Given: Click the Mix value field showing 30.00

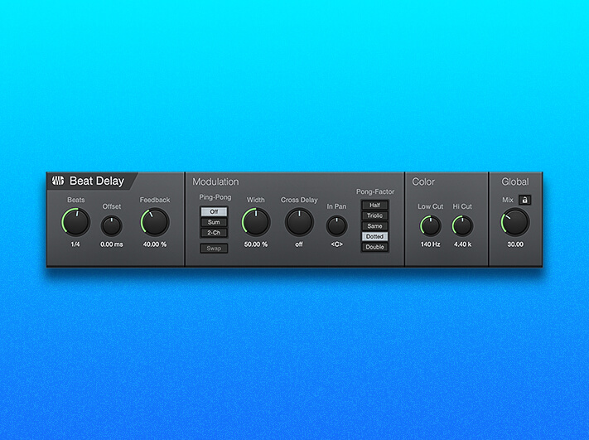Looking at the screenshot, I should tap(514, 244).
